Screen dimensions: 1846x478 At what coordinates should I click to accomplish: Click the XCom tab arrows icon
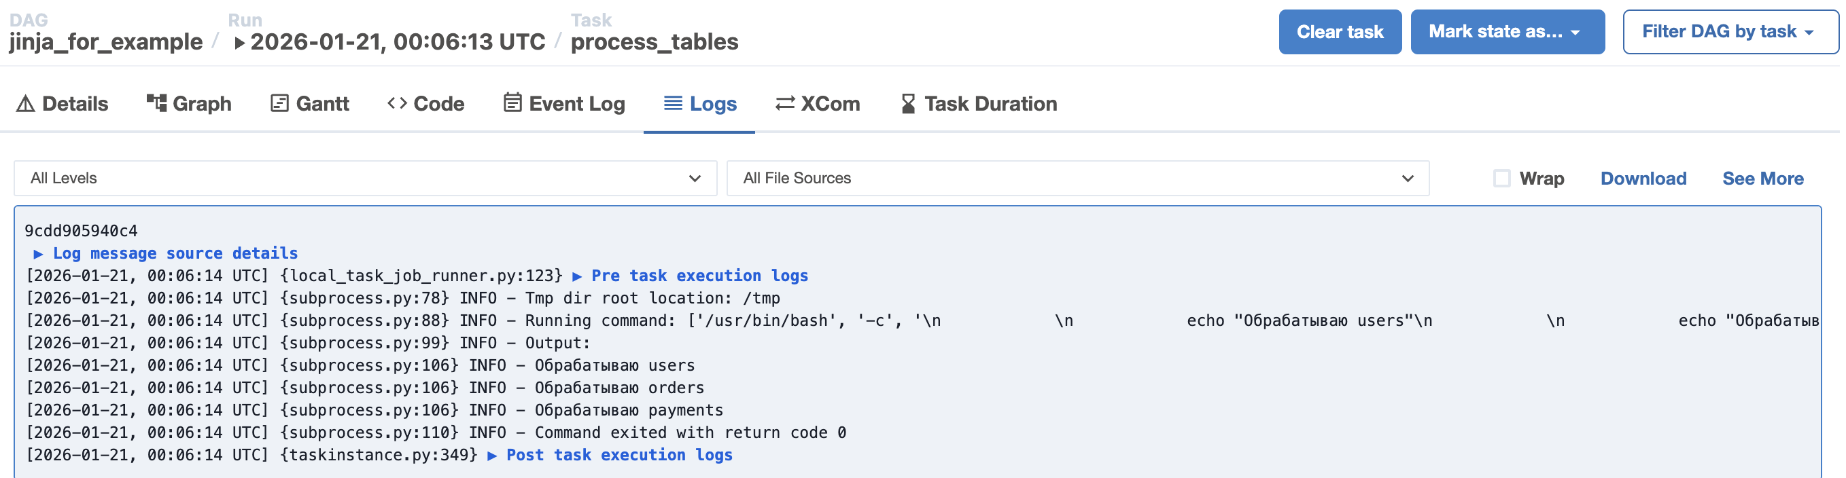[x=785, y=104]
